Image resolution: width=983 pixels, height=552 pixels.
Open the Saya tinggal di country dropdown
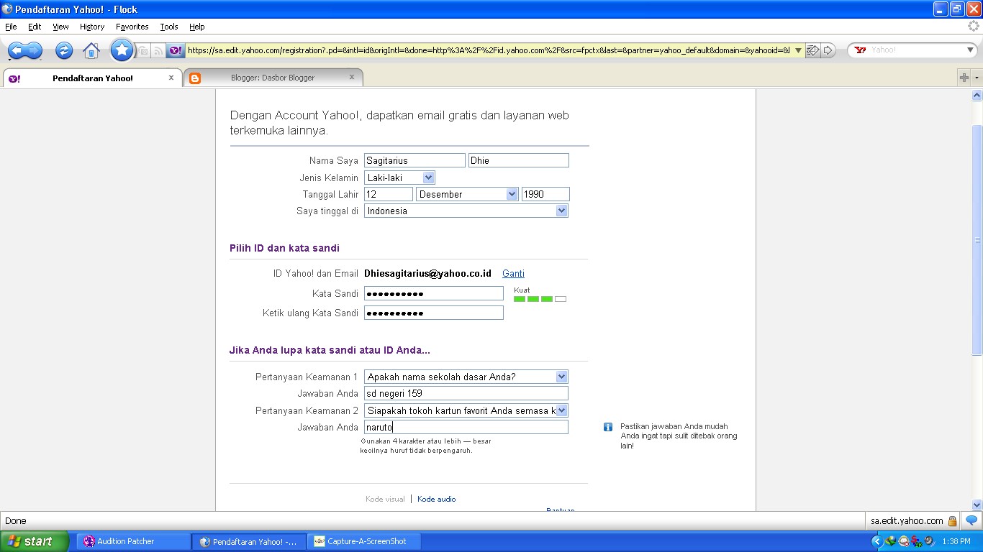[x=466, y=211]
